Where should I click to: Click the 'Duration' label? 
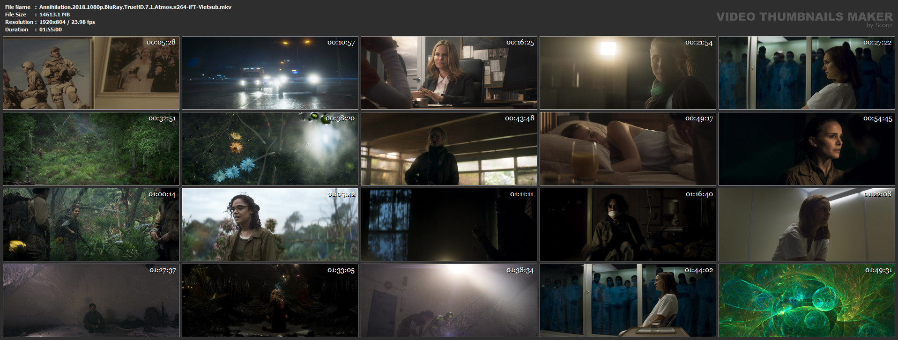coord(17,30)
